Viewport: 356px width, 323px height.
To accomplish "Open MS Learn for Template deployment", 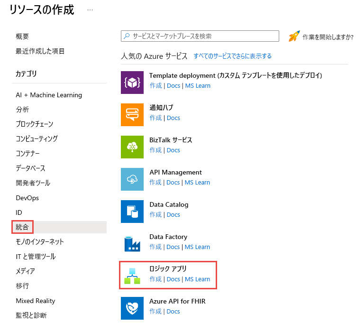I will [198, 86].
